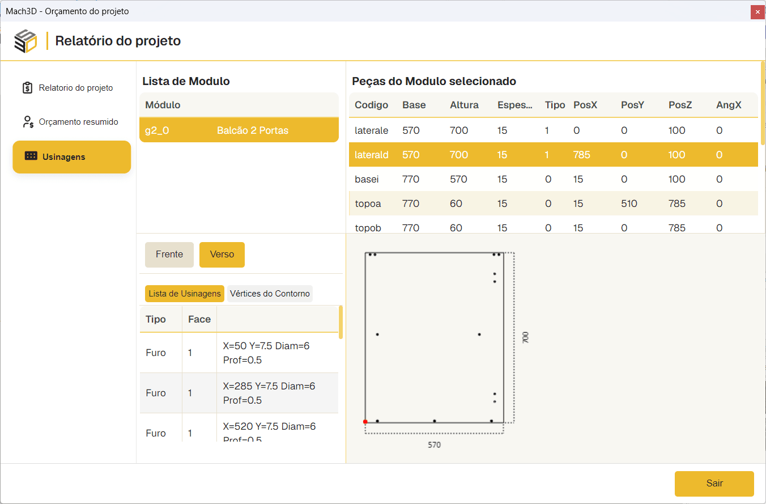
Task: Click the red origin point on drawing
Action: 365,422
